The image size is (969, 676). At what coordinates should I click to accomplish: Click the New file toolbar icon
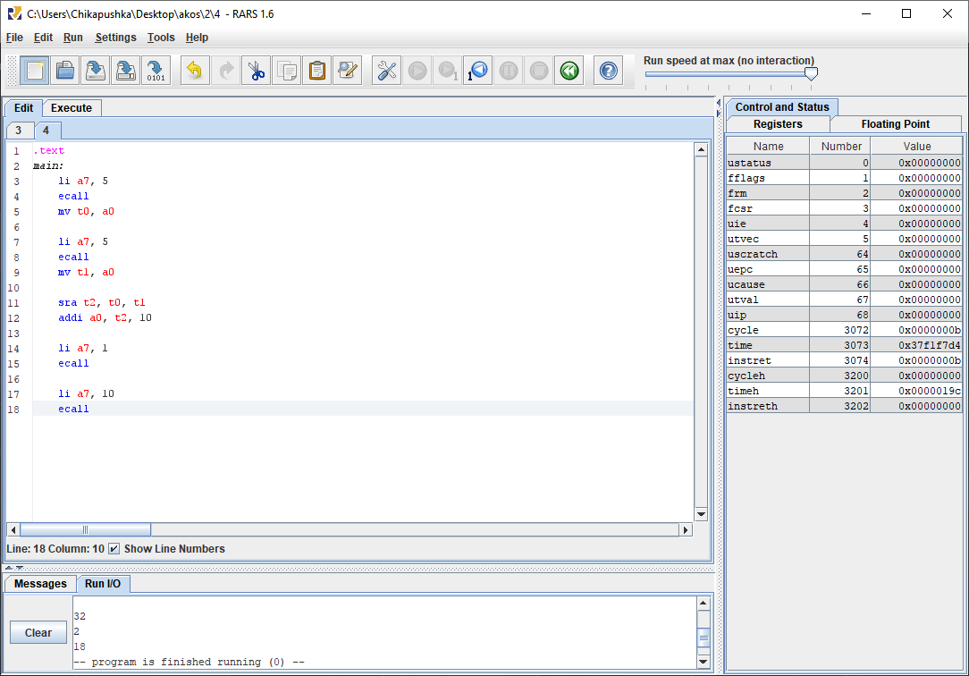pos(36,71)
